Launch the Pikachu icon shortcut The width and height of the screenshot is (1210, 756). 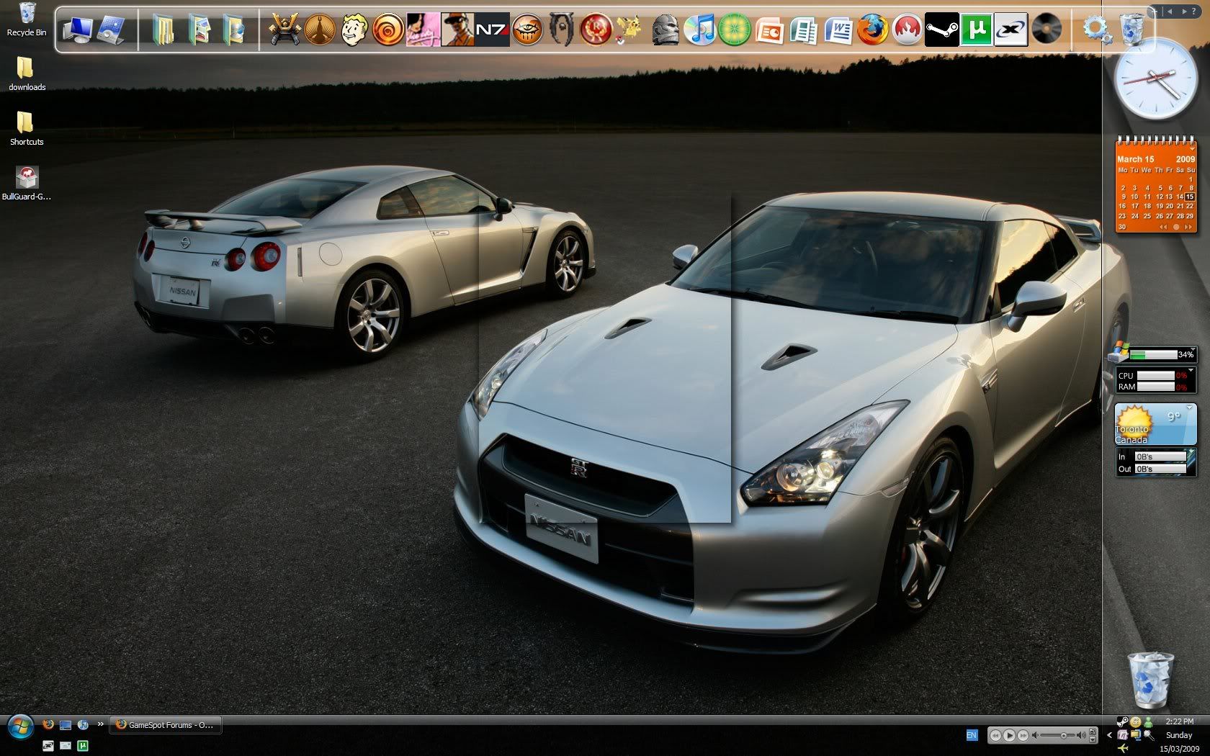click(x=630, y=30)
